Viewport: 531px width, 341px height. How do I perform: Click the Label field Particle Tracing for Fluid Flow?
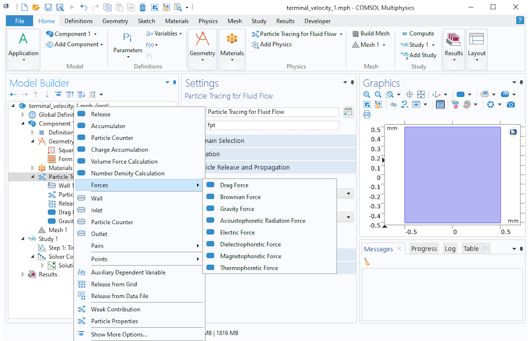272,112
